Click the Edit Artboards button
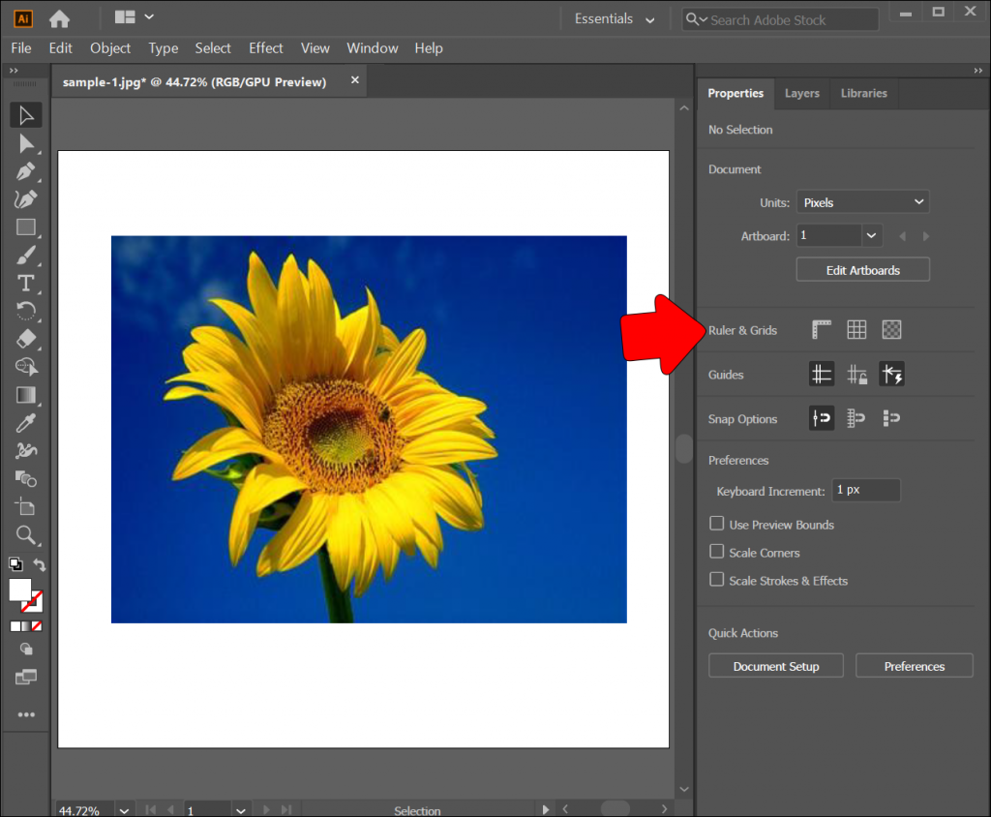 point(862,269)
